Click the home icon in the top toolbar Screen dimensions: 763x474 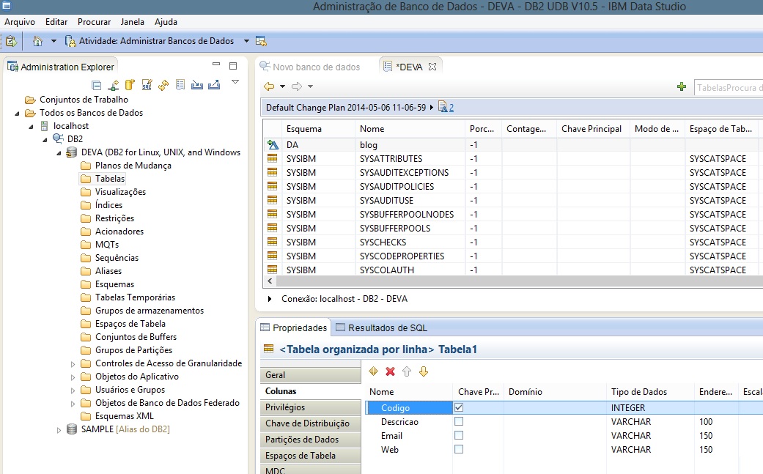click(37, 41)
